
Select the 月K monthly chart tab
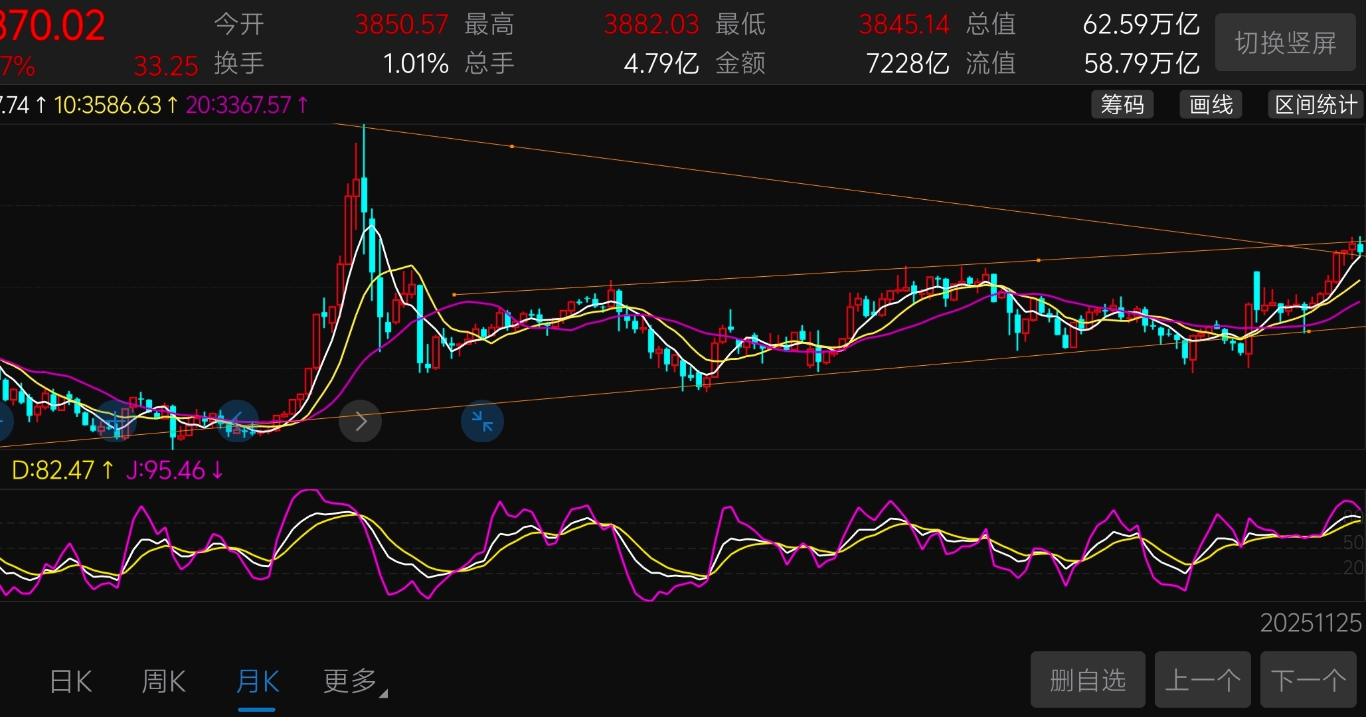257,682
